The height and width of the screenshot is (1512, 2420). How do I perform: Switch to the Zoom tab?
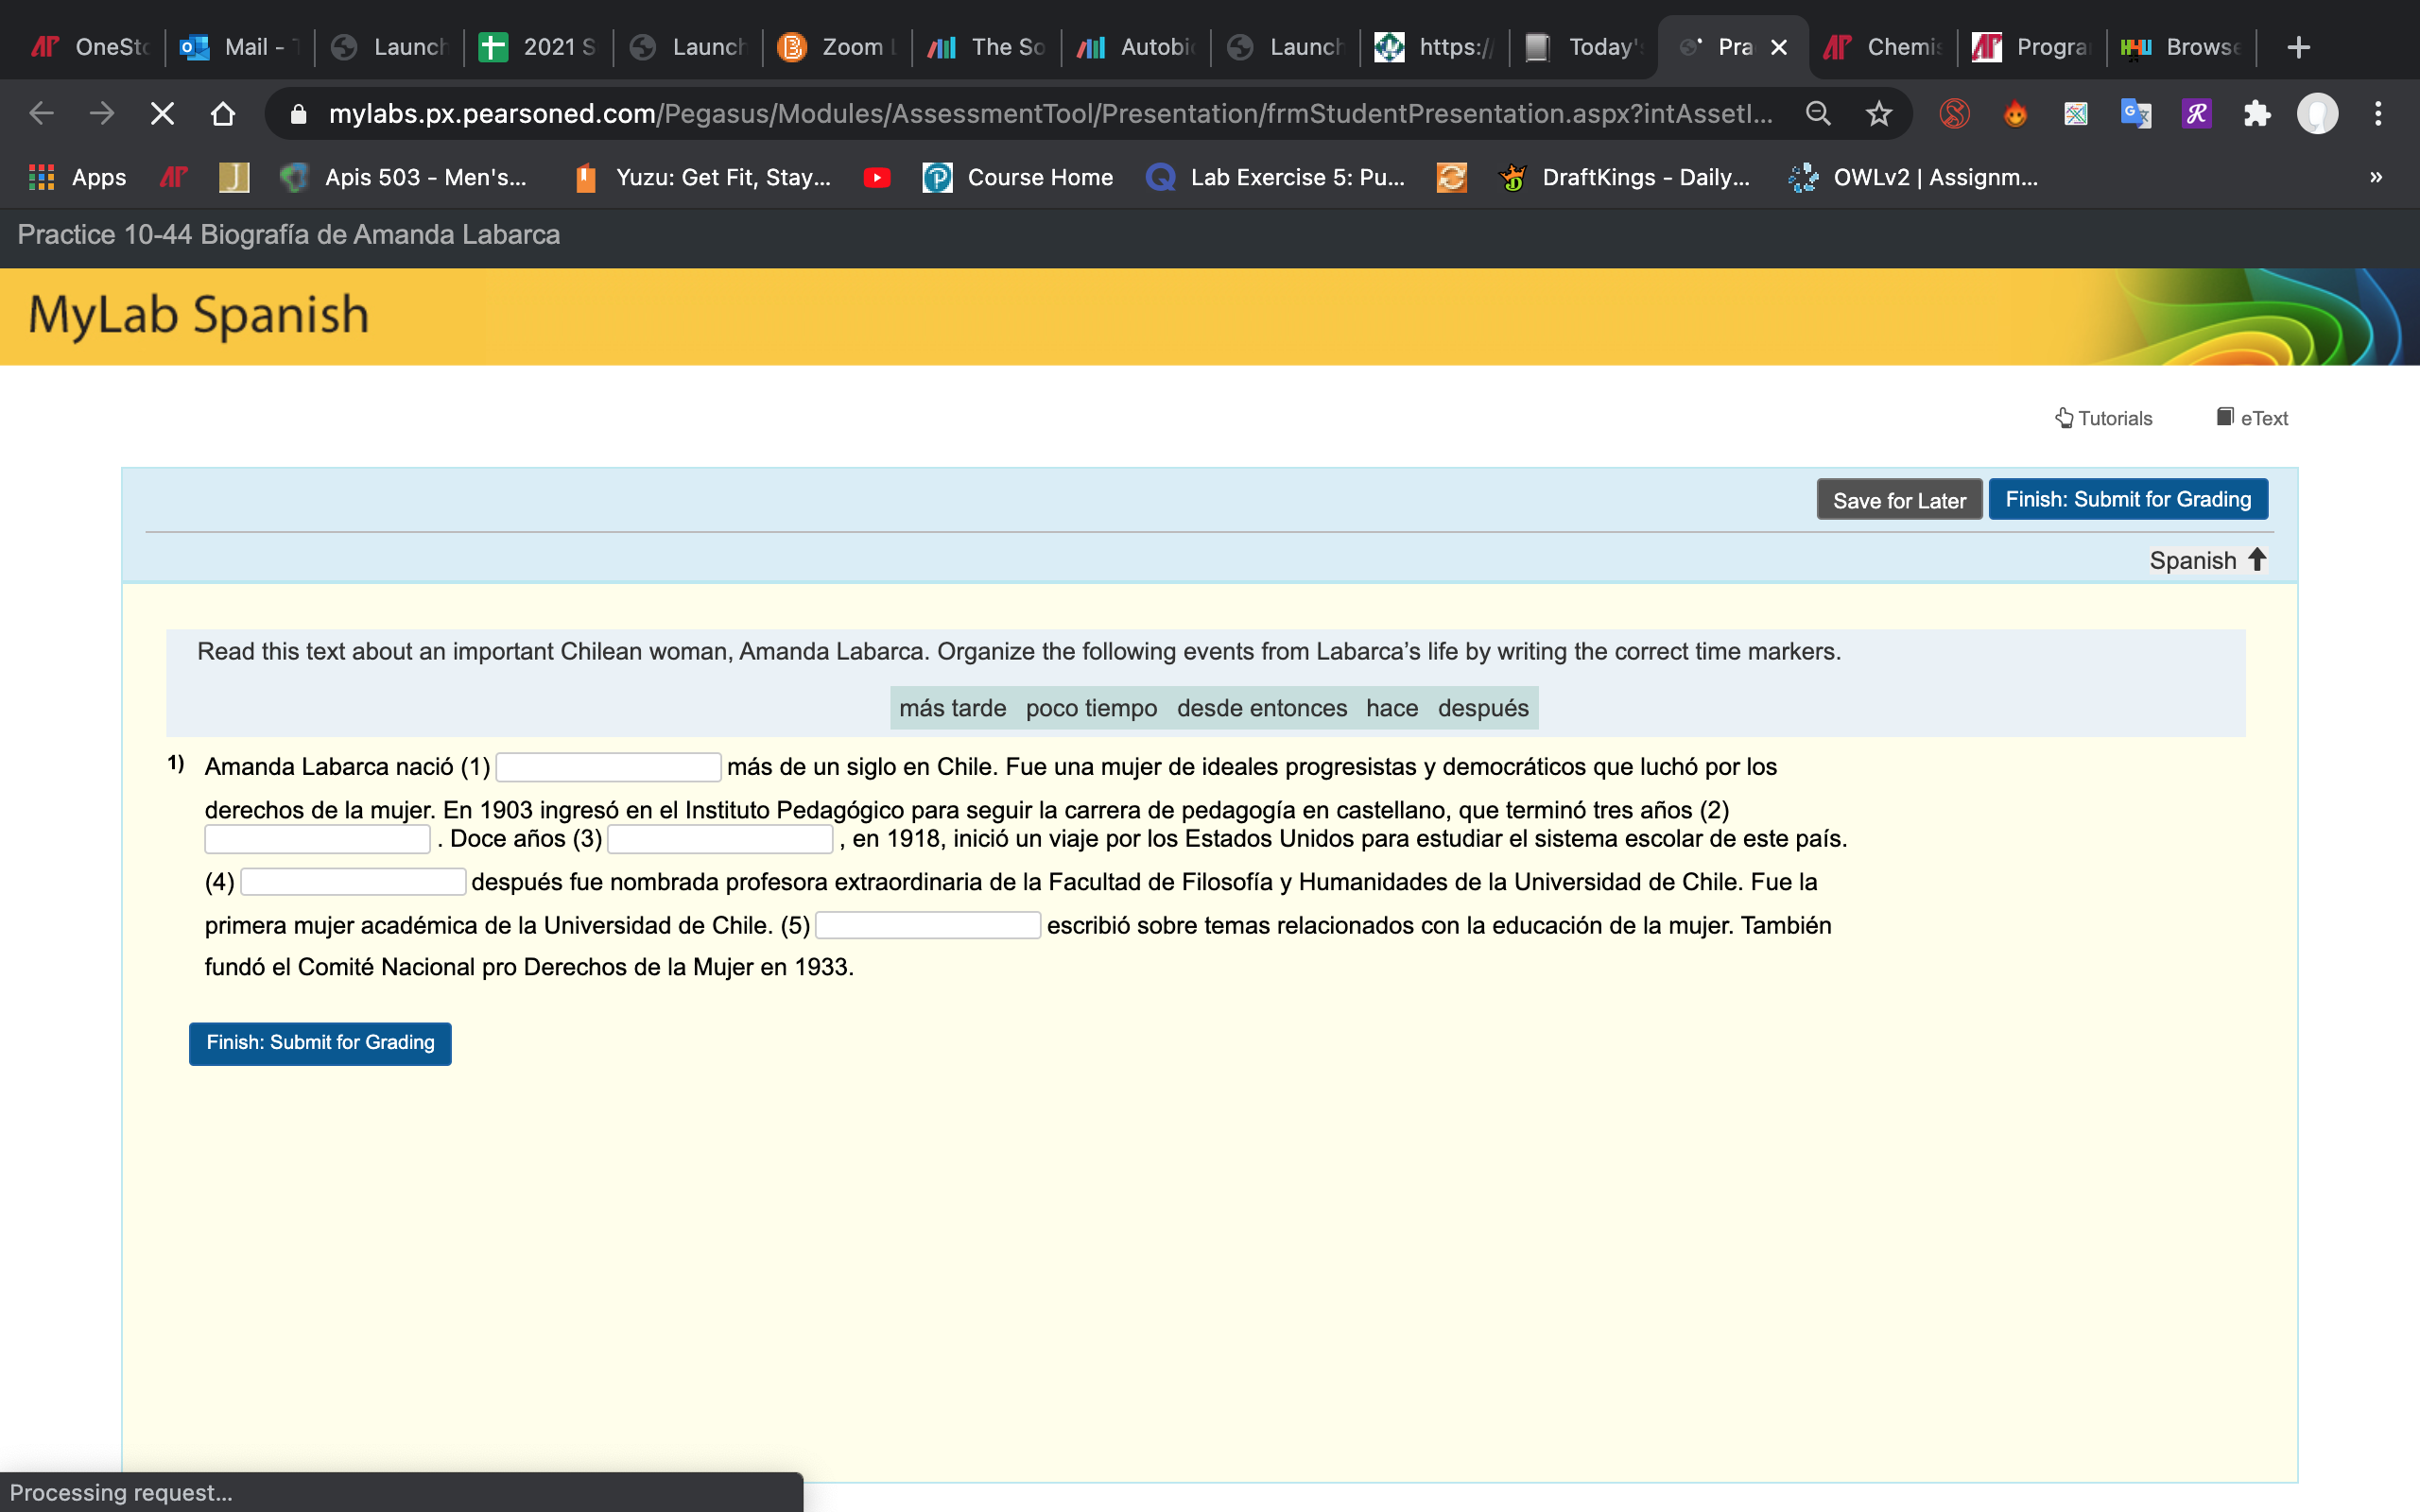[x=837, y=47]
